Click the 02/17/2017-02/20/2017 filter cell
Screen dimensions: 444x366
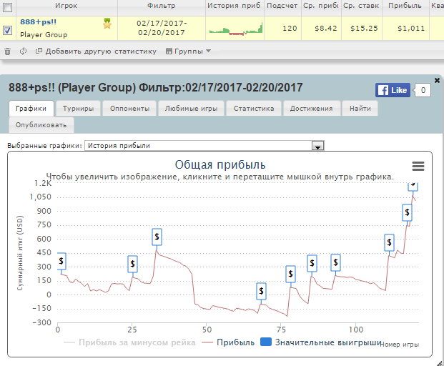(162, 28)
